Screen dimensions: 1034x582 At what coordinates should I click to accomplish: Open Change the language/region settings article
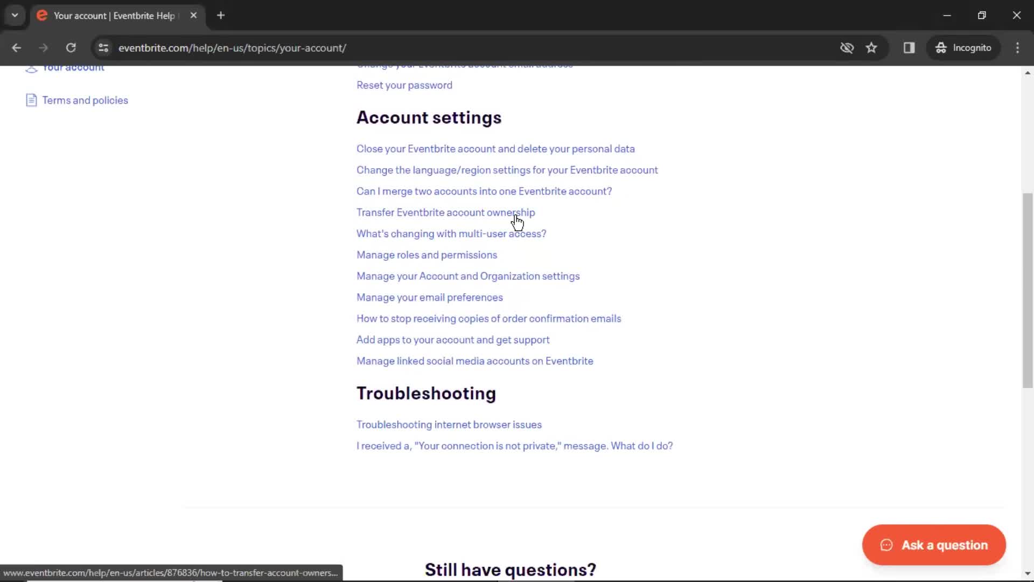(x=507, y=170)
